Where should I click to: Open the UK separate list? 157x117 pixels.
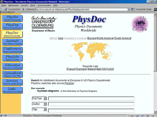(105, 69)
